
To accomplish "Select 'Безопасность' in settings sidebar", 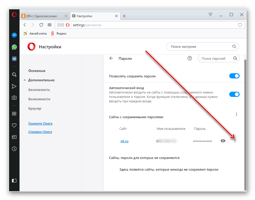I will (x=39, y=90).
